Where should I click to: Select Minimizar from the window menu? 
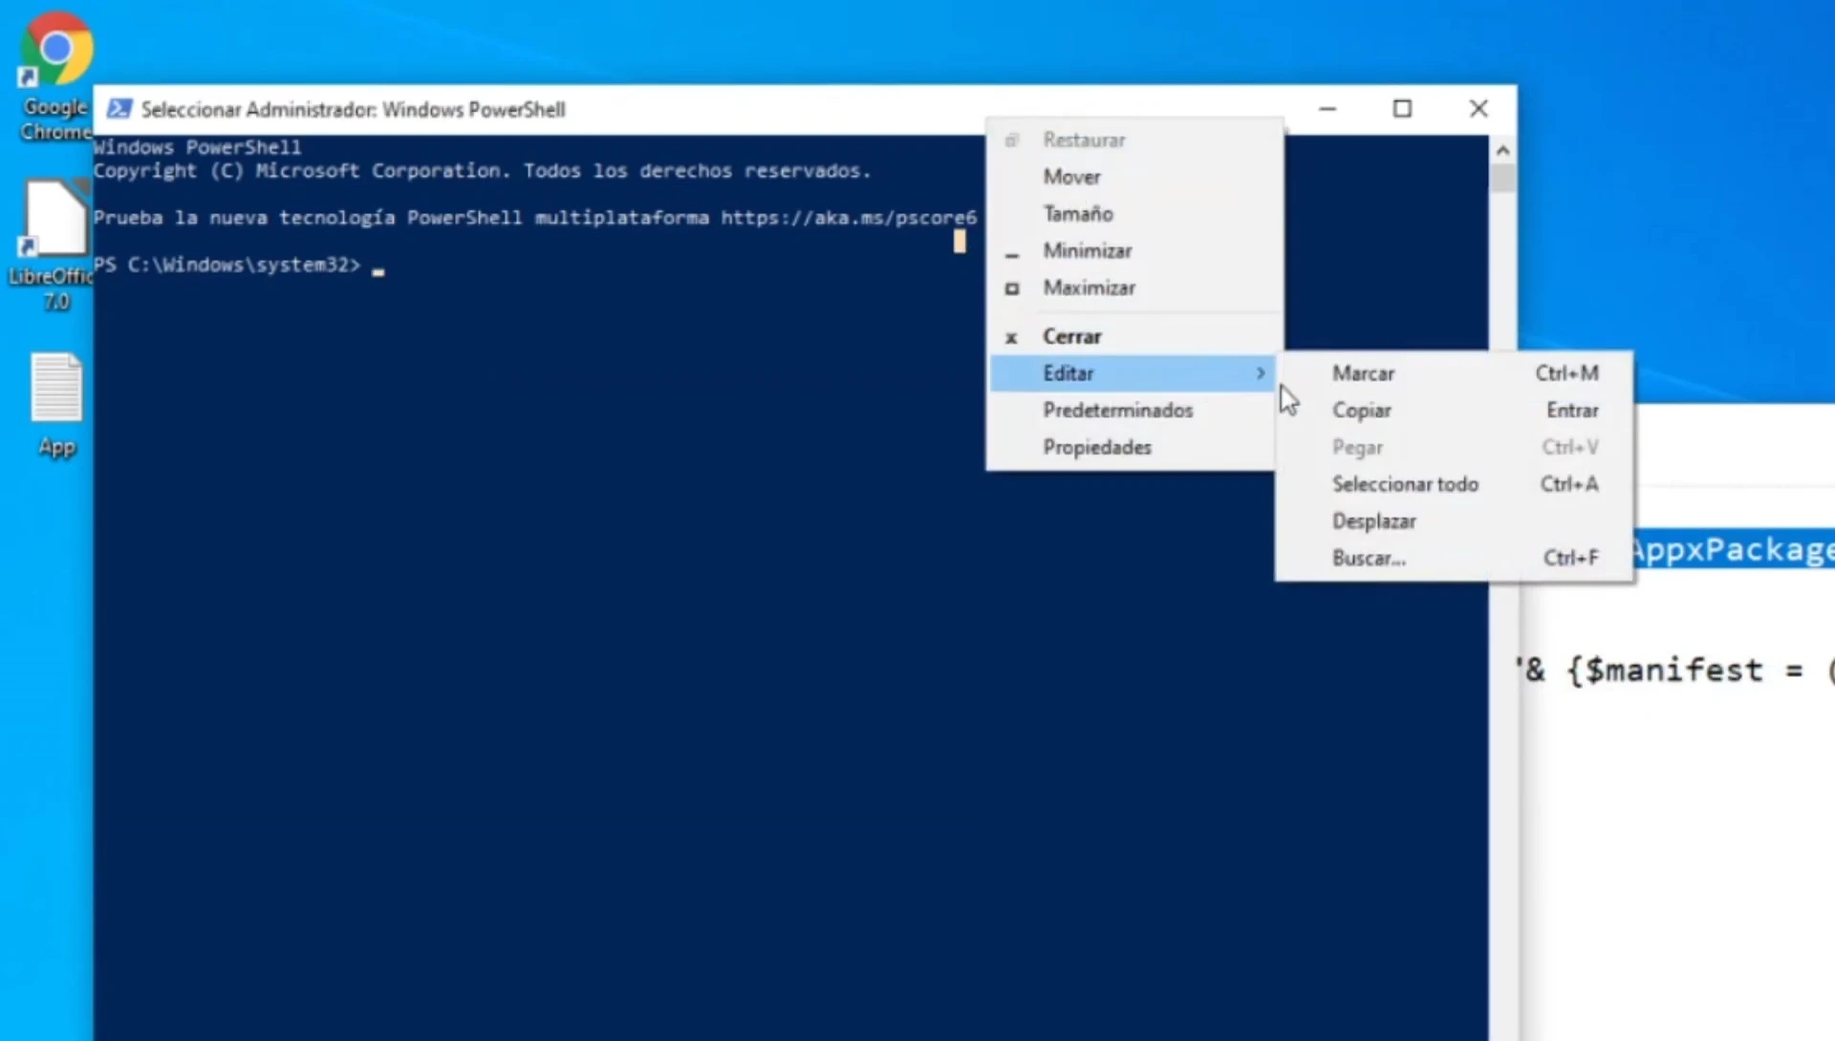pos(1134,251)
